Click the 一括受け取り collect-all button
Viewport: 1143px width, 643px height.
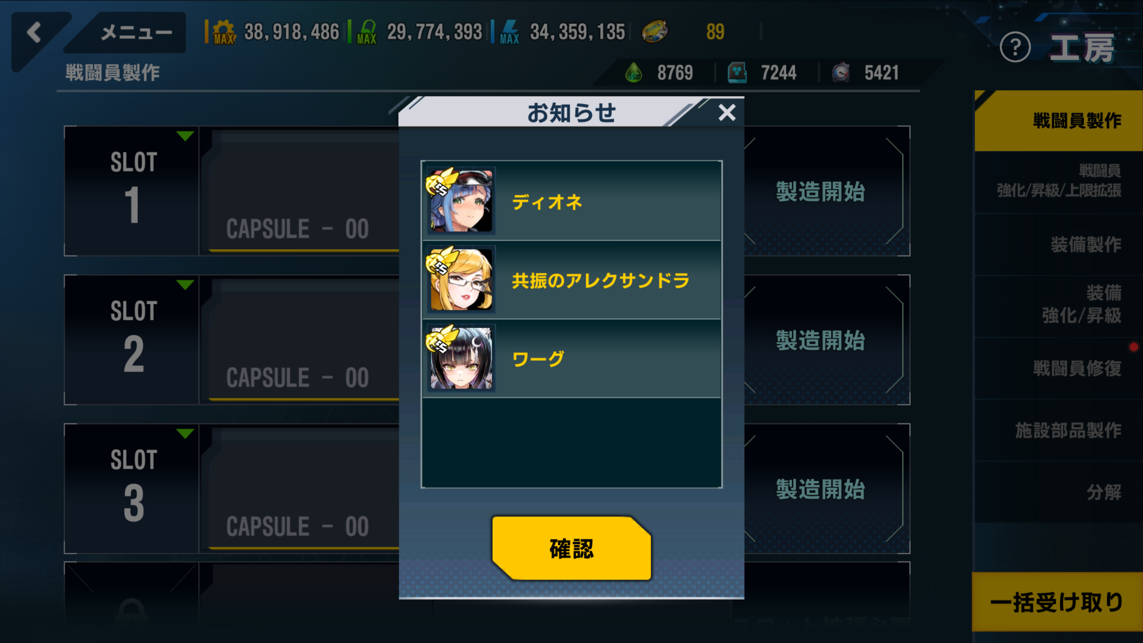tap(1057, 602)
